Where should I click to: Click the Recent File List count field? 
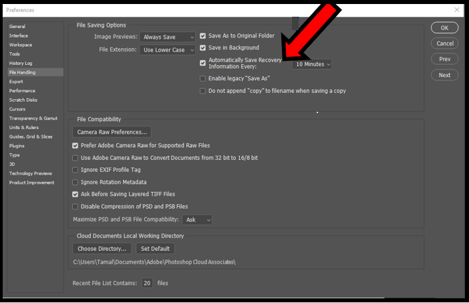coord(147,283)
